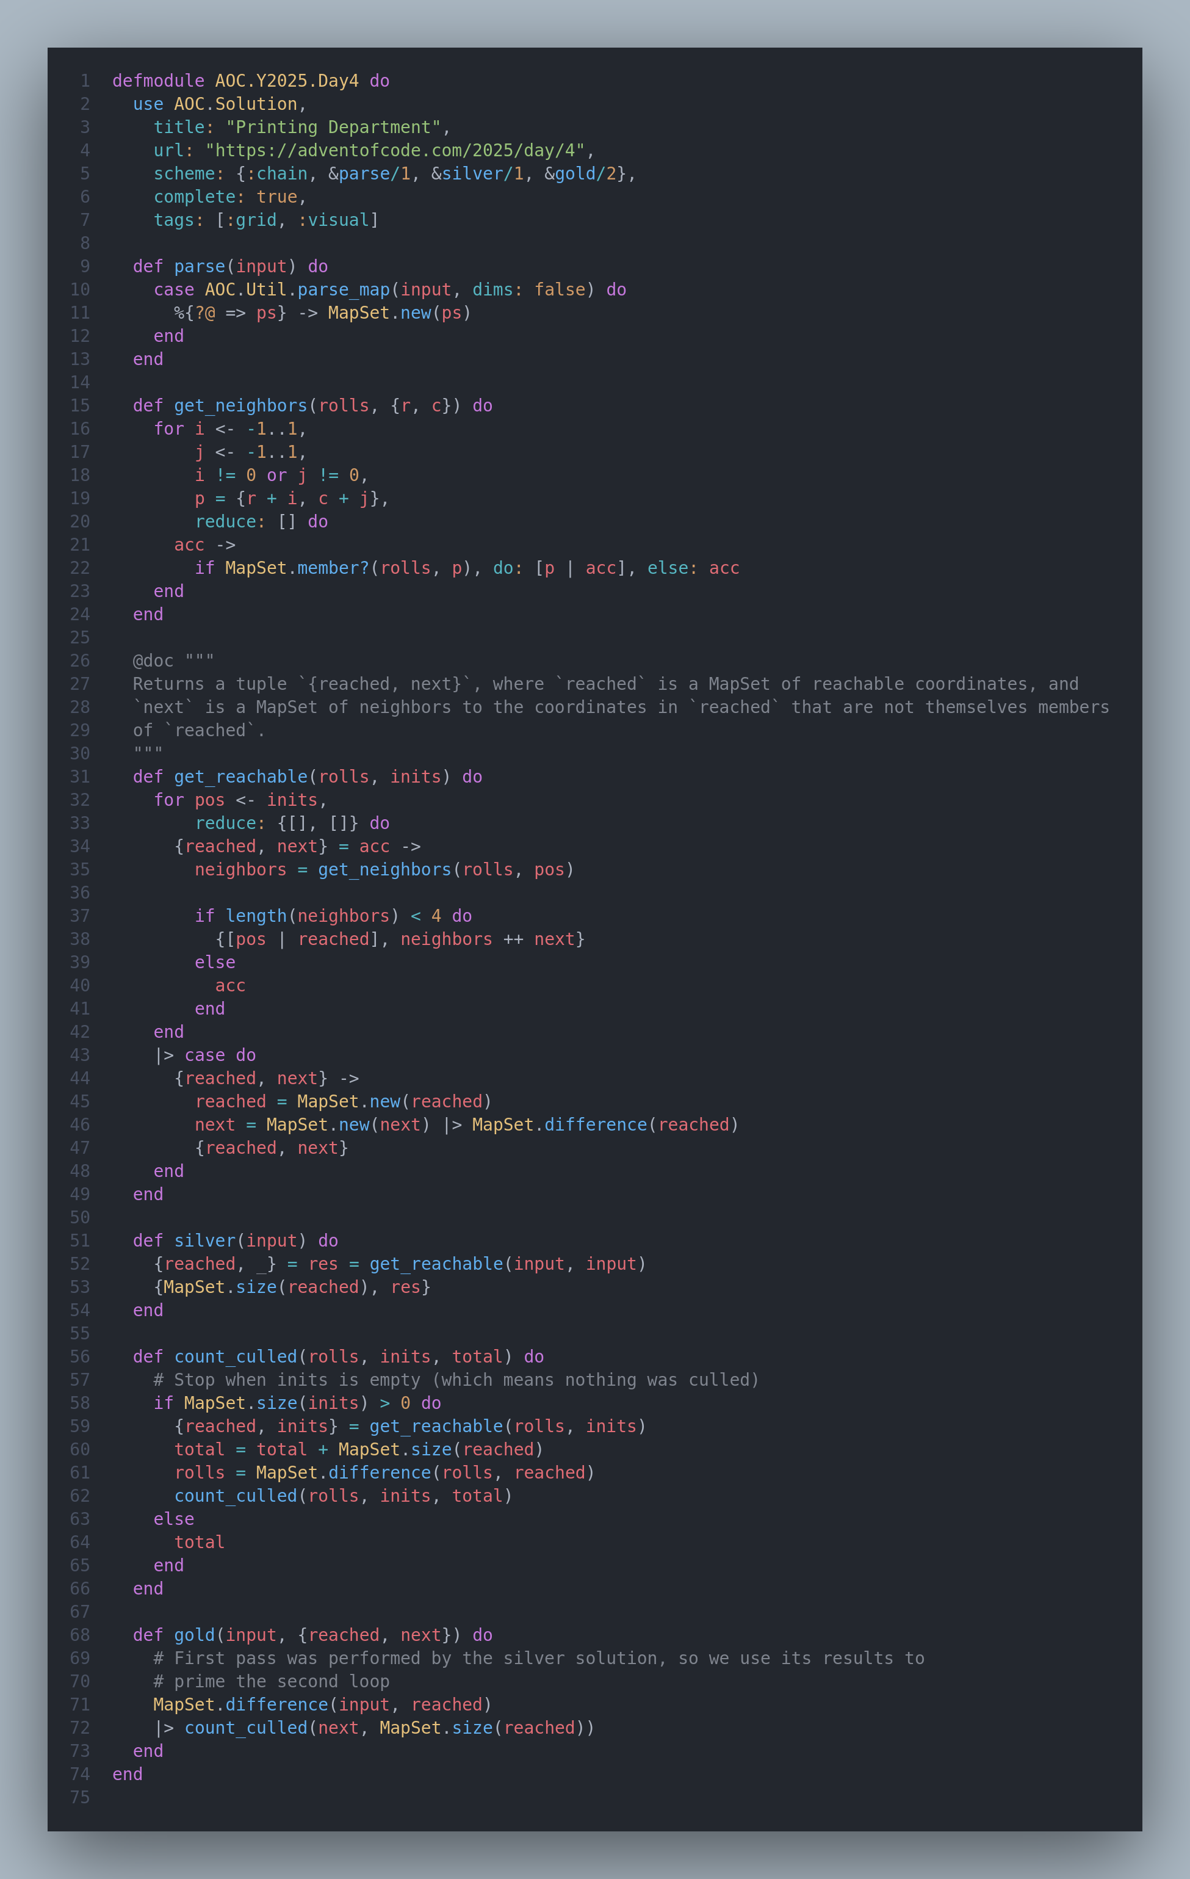This screenshot has width=1190, height=1879.
Task: Click the &silver/1 function capture
Action: pos(477,173)
